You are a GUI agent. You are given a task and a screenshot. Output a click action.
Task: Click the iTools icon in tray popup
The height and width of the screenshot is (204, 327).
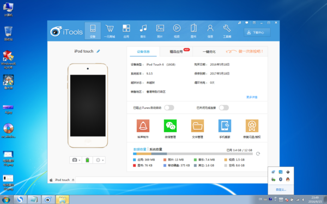pyautogui.click(x=273, y=172)
